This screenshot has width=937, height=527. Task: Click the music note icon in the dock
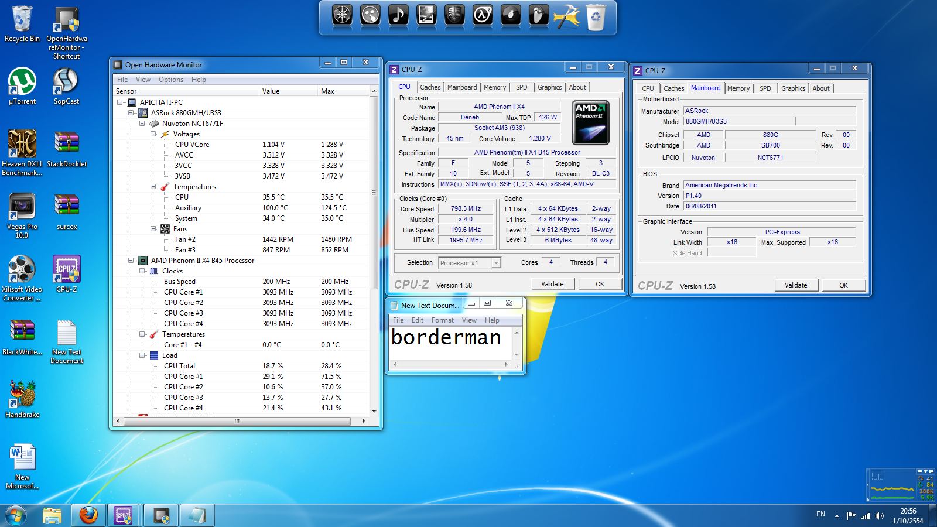398,15
